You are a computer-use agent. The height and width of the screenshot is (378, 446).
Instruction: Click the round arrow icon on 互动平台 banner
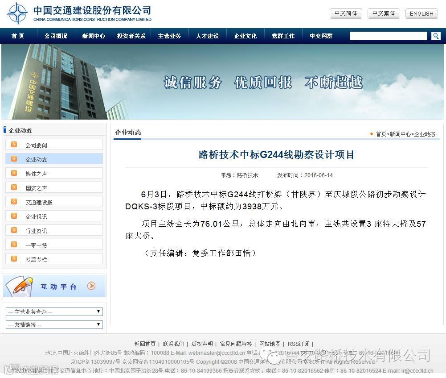(x=91, y=286)
